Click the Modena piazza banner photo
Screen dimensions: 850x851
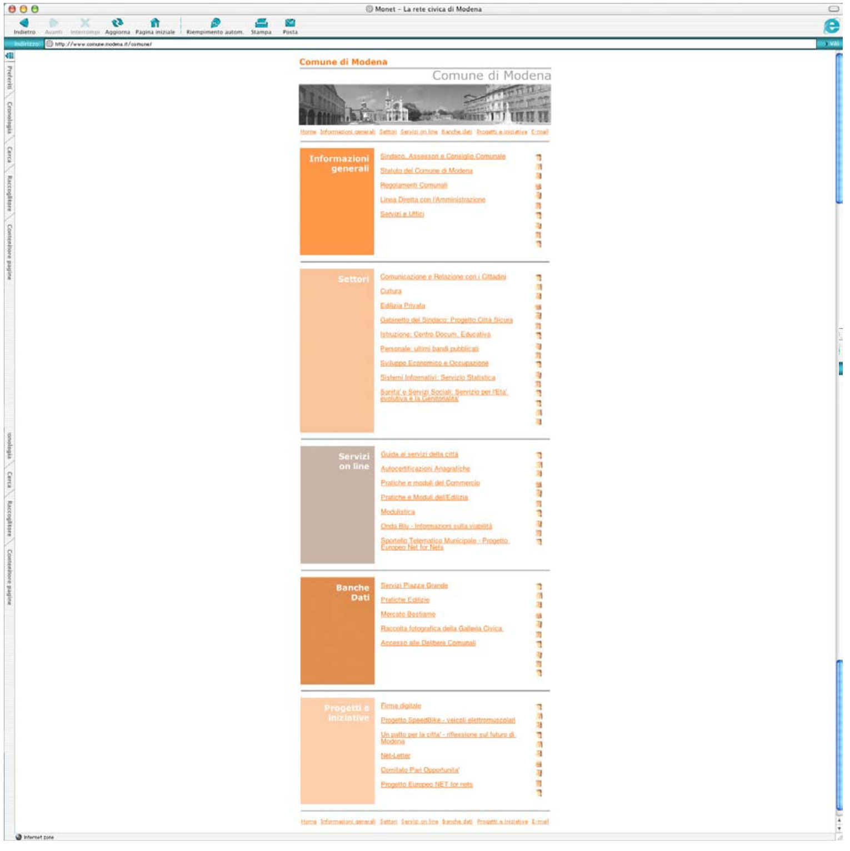(x=425, y=104)
